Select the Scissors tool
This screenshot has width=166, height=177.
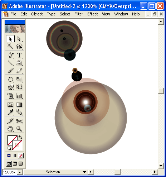(19, 121)
